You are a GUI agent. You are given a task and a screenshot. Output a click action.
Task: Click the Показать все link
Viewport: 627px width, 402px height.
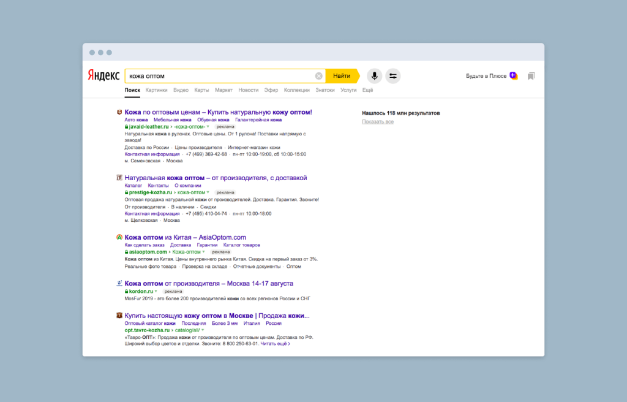377,122
